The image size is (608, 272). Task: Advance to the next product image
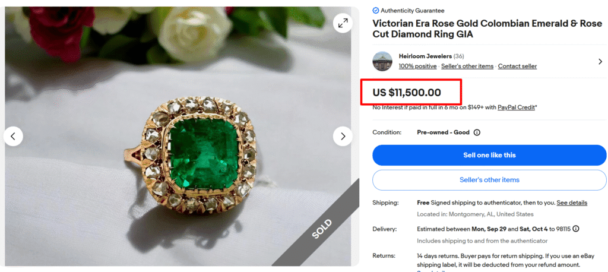[x=343, y=136]
